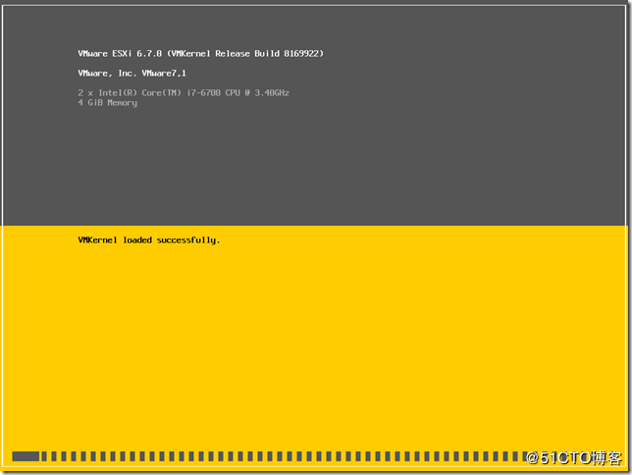Click the Intel Core i7-6700 CPU line

pos(184,92)
